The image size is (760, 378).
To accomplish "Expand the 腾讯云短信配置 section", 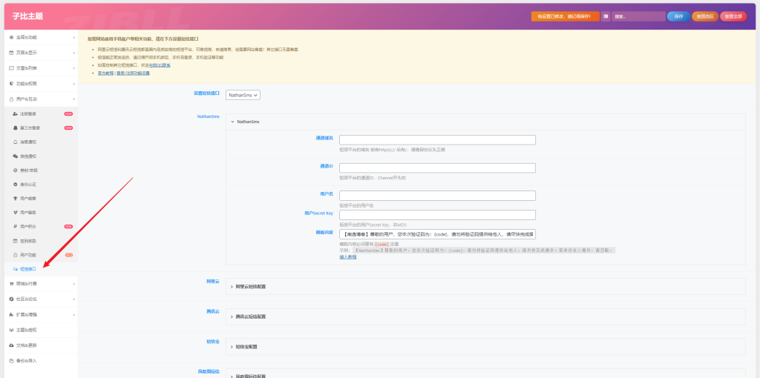I will click(x=485, y=316).
